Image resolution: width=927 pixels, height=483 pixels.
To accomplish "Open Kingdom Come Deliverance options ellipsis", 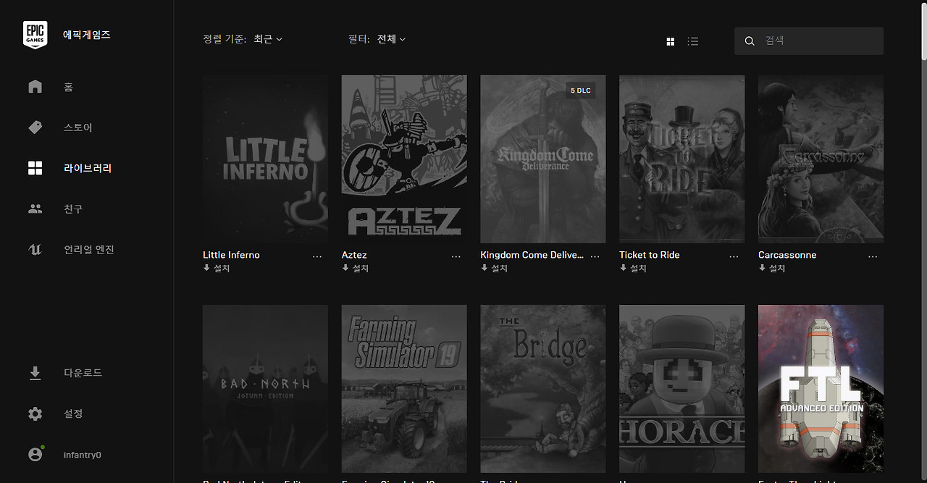I will tap(595, 256).
